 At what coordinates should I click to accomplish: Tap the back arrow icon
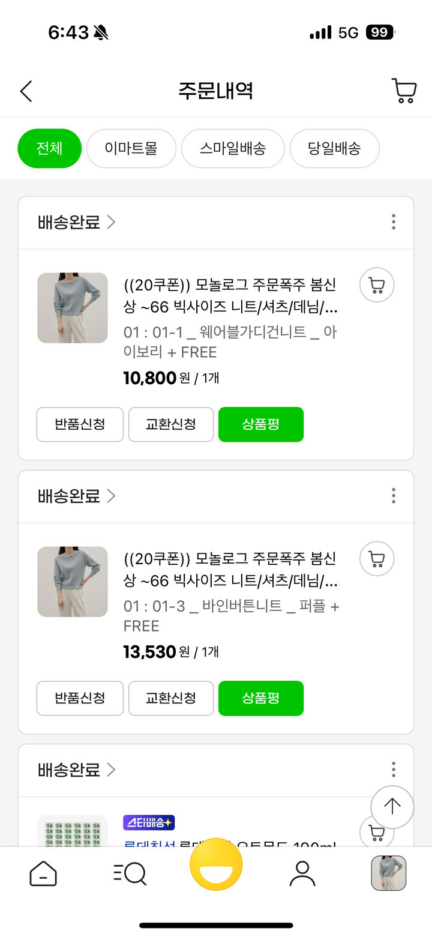point(26,91)
